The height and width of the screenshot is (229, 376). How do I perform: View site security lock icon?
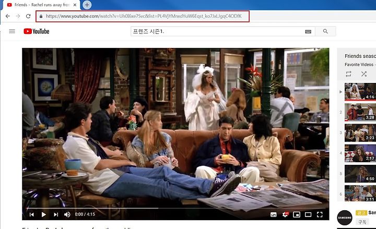point(41,16)
